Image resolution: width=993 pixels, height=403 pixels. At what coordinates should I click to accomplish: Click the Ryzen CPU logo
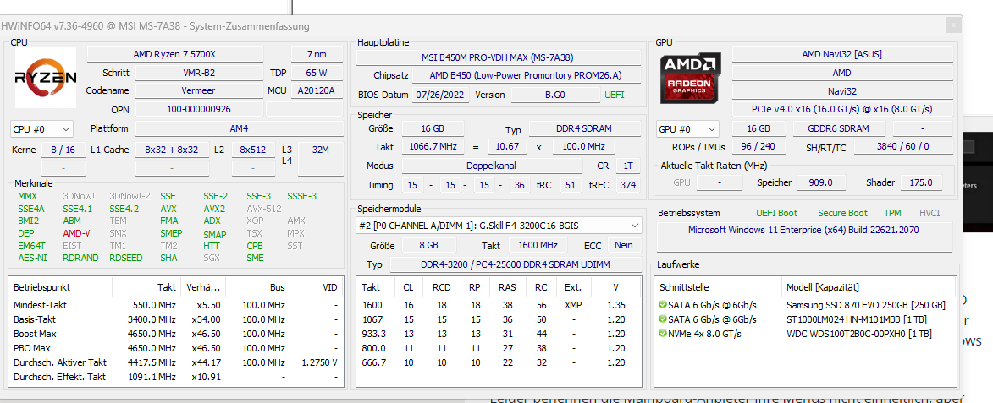(x=47, y=78)
